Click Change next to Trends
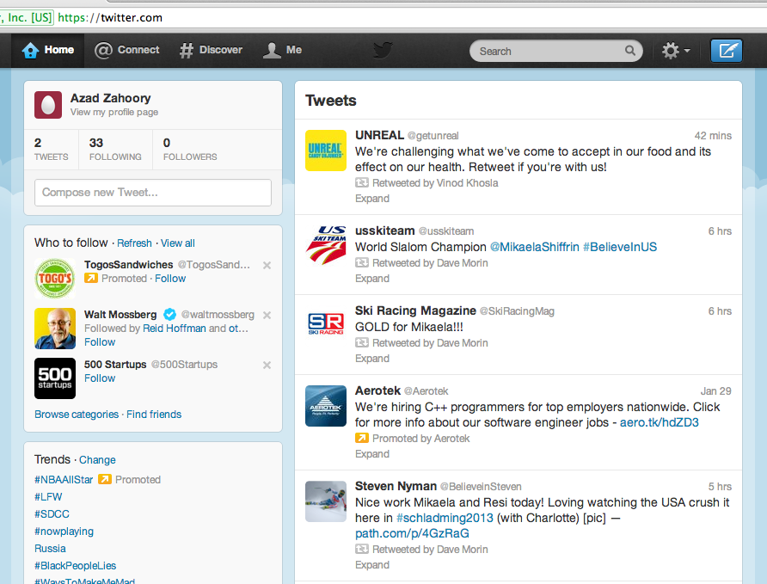This screenshot has width=767, height=584. (x=97, y=460)
